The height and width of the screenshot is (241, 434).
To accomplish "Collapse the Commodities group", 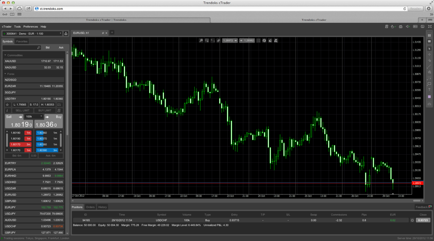I will coord(5,55).
